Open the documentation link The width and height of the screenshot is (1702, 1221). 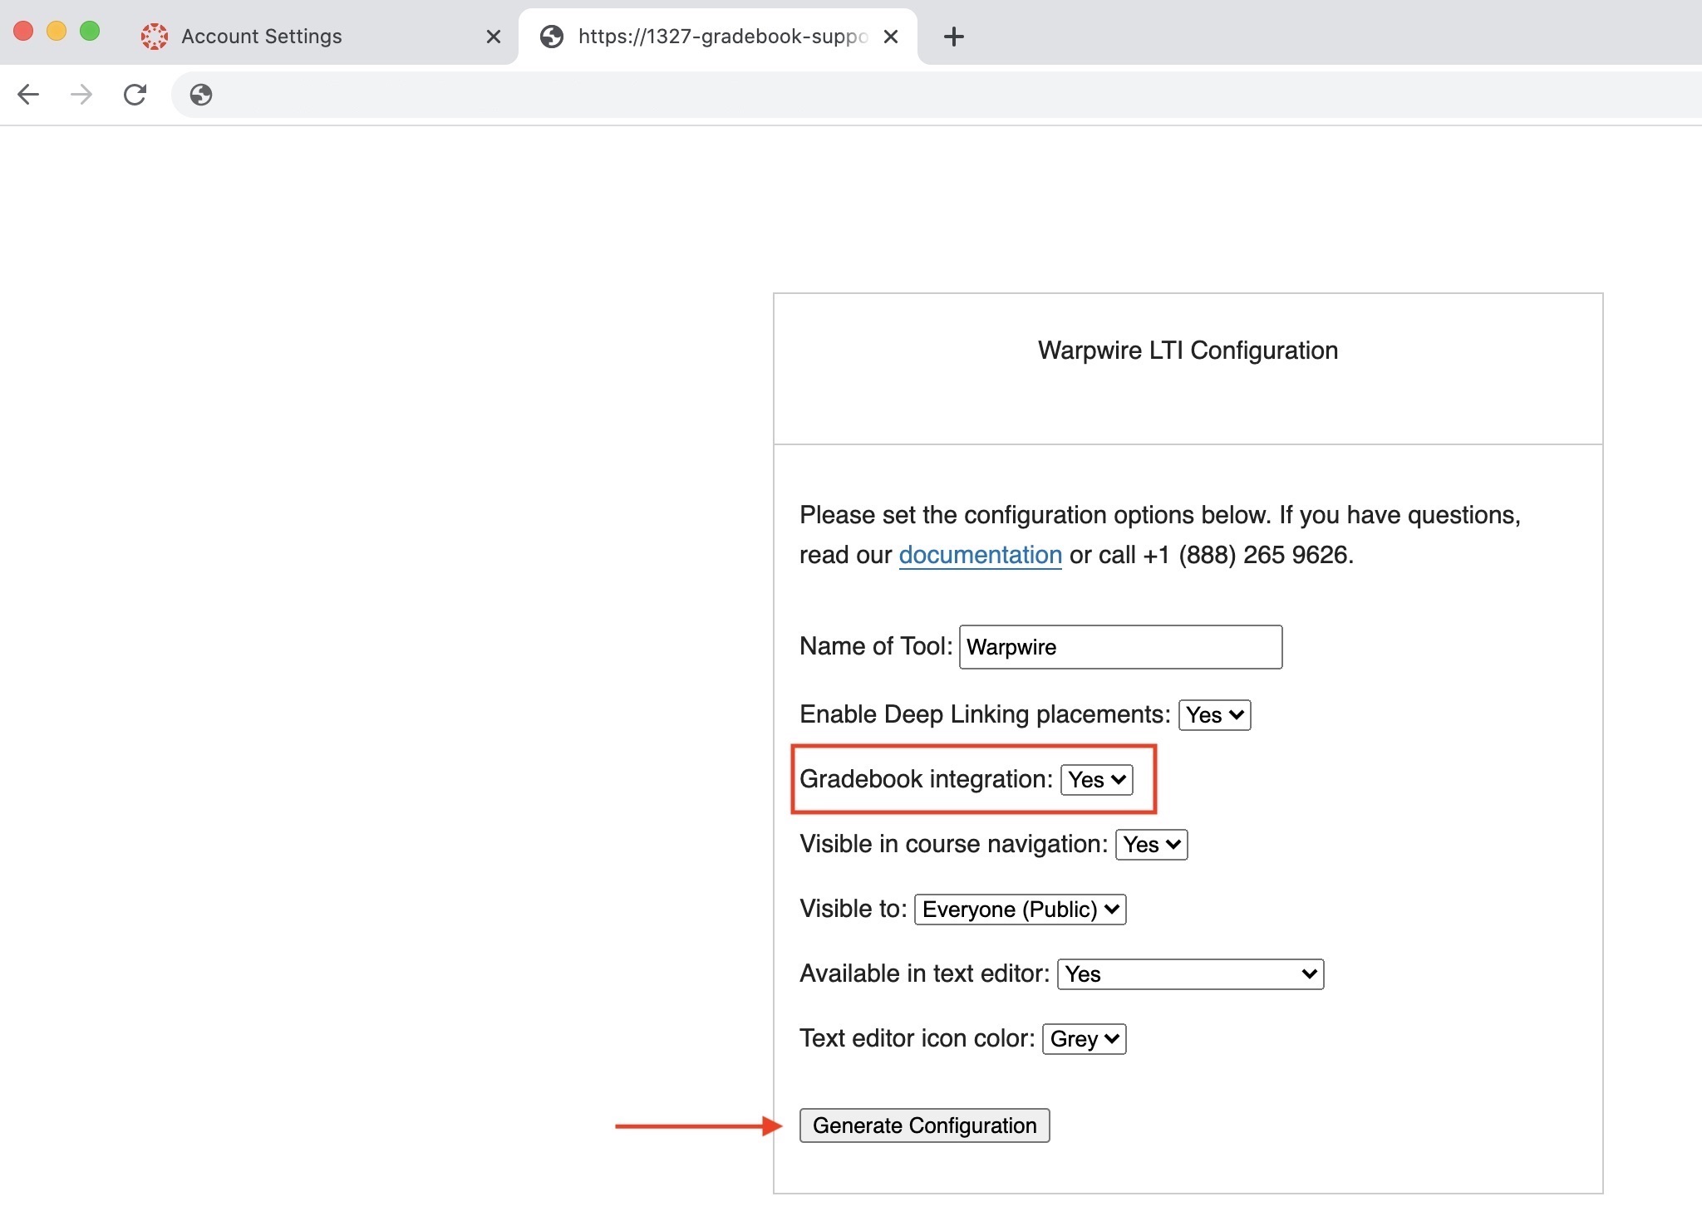[980, 555]
